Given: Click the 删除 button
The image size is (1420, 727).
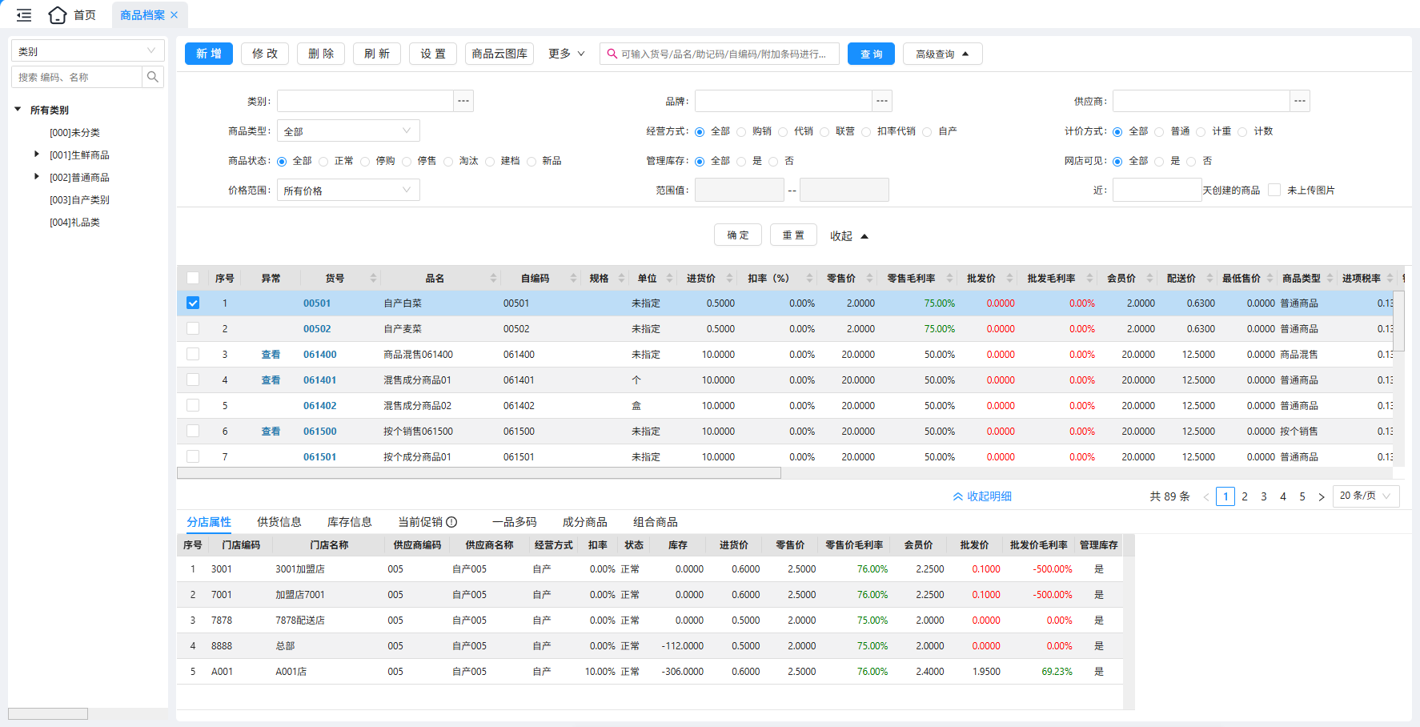Looking at the screenshot, I should pos(321,54).
